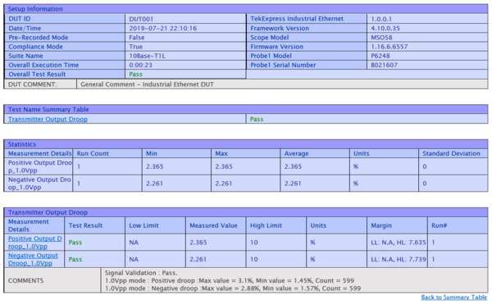Screen dimensions: 492x304
Task: Click the Negative droop max value comment line
Action: 233,288
